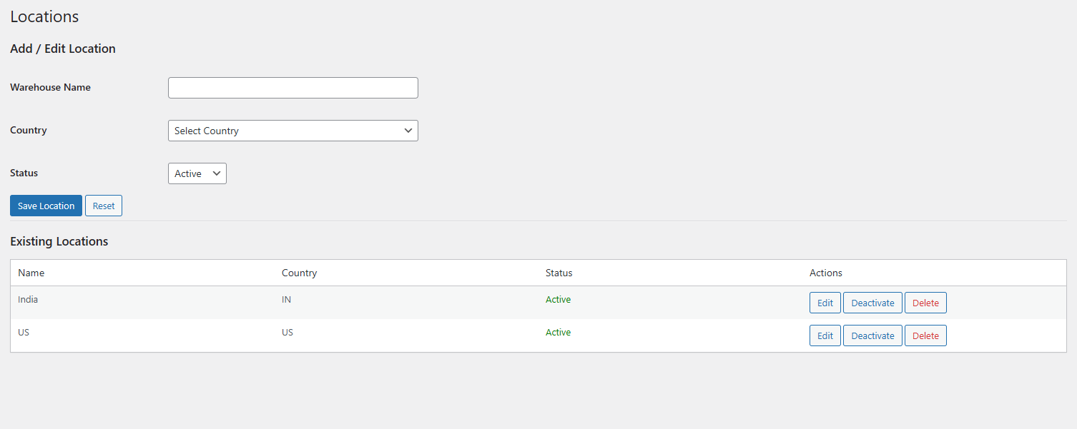Image resolution: width=1077 pixels, height=429 pixels.
Task: Click the Reset button
Action: 104,206
